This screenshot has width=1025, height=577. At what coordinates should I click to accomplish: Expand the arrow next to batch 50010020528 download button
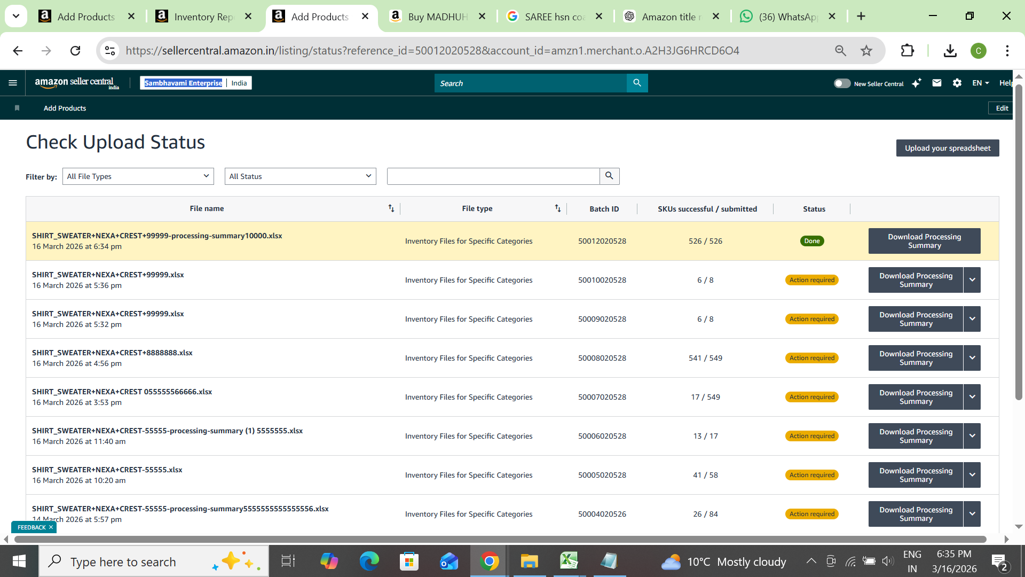click(x=972, y=280)
